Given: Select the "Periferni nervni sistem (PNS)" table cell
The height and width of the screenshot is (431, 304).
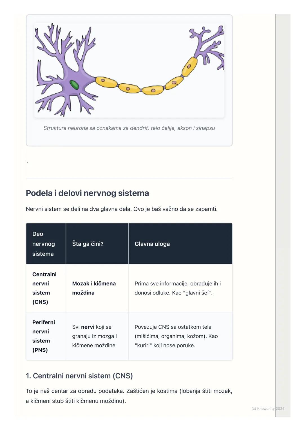Looking at the screenshot, I should (44, 336).
